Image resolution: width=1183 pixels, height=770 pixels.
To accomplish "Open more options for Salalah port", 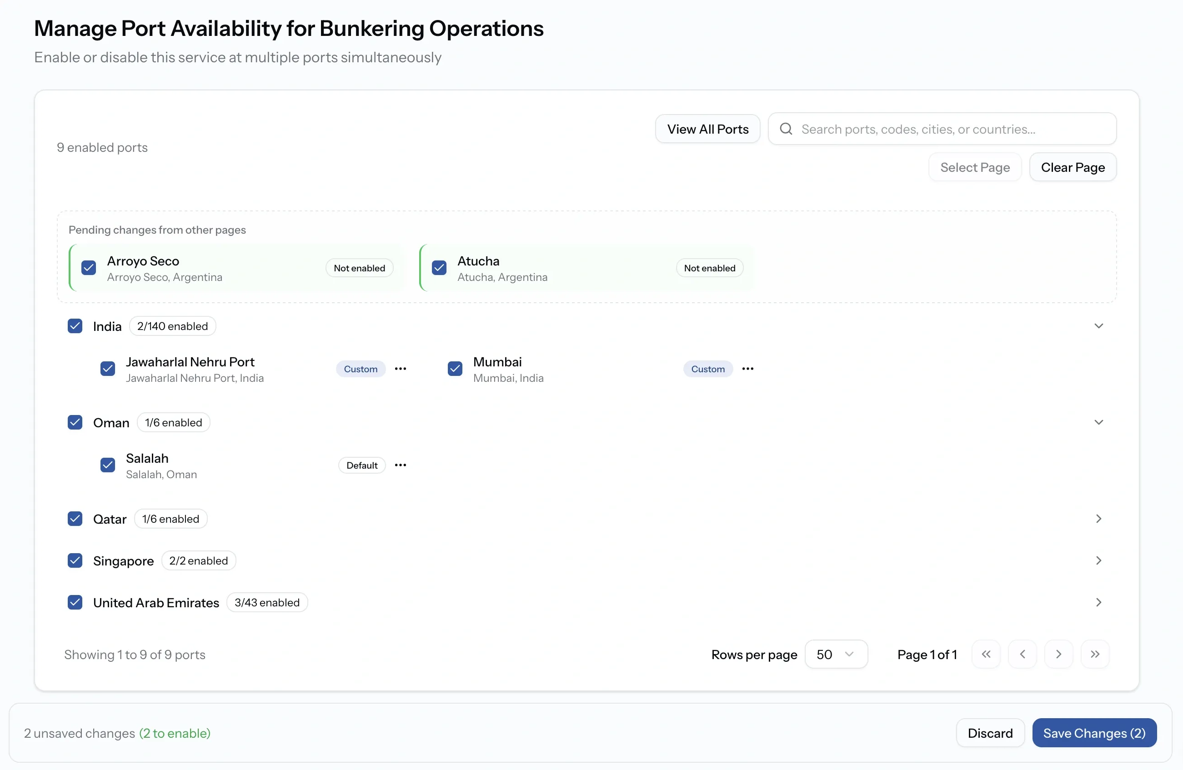I will click(400, 465).
